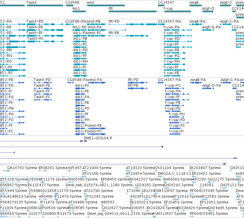Open the ninaB gene label
This screenshot has width=244, height=218.
point(194,3)
